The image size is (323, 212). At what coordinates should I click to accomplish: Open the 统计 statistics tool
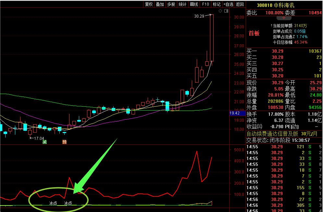[182, 4]
